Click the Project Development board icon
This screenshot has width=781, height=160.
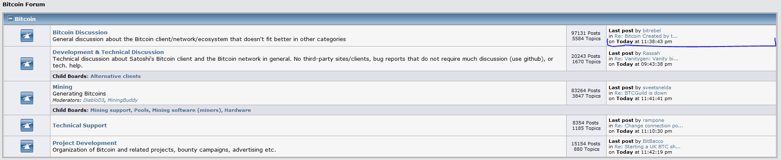tap(27, 146)
